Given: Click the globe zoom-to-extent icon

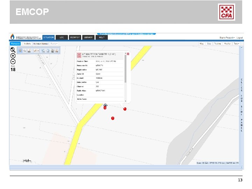Looking at the screenshot, I should click(13, 50).
